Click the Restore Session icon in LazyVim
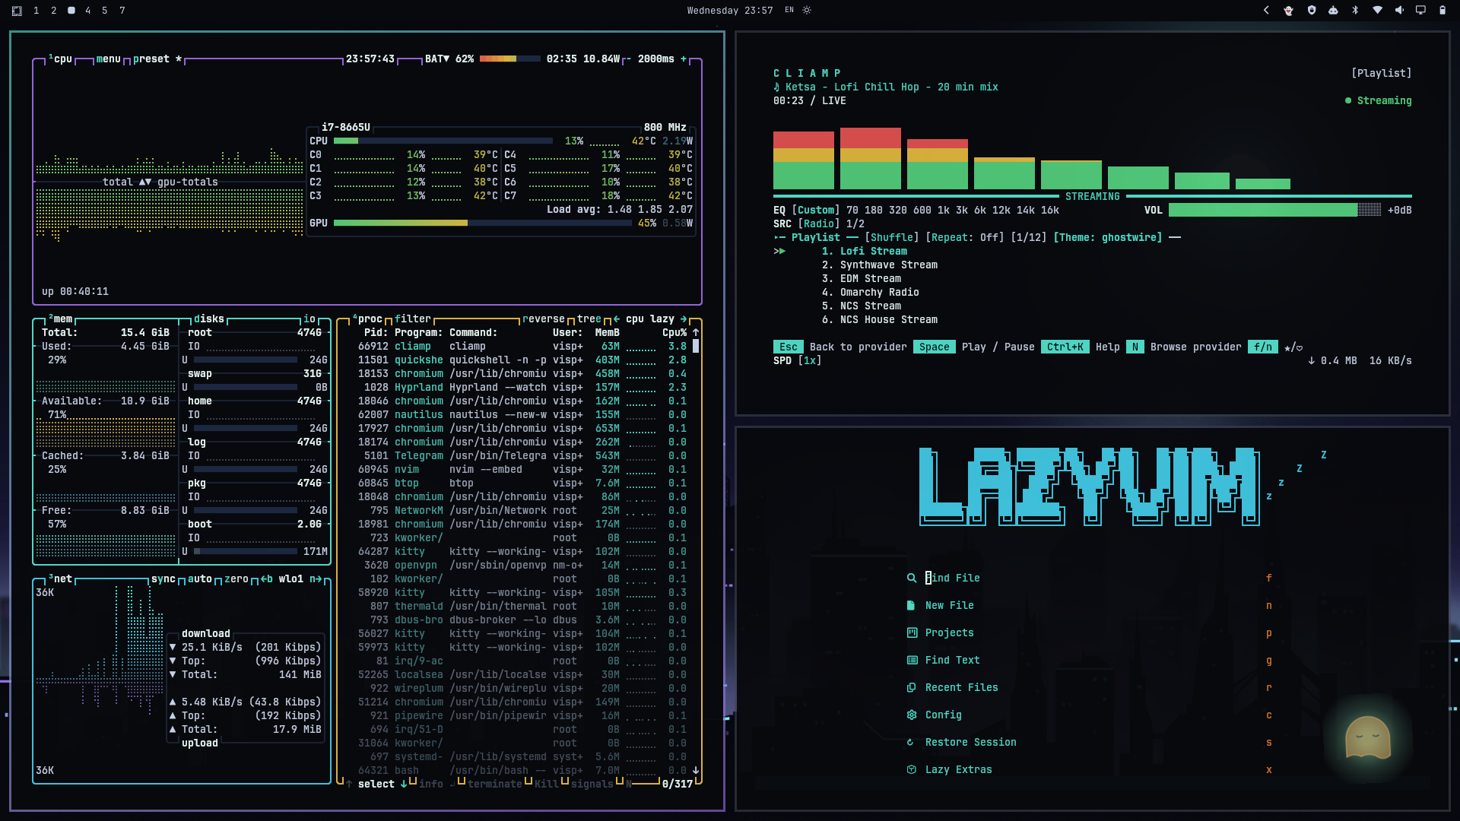This screenshot has height=821, width=1460. 911,743
